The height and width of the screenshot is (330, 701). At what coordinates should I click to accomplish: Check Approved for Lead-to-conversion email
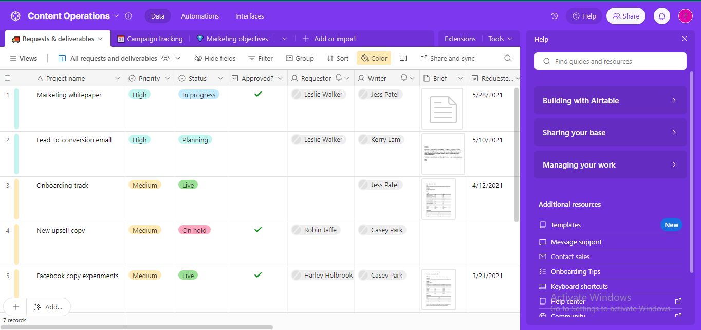tap(257, 139)
